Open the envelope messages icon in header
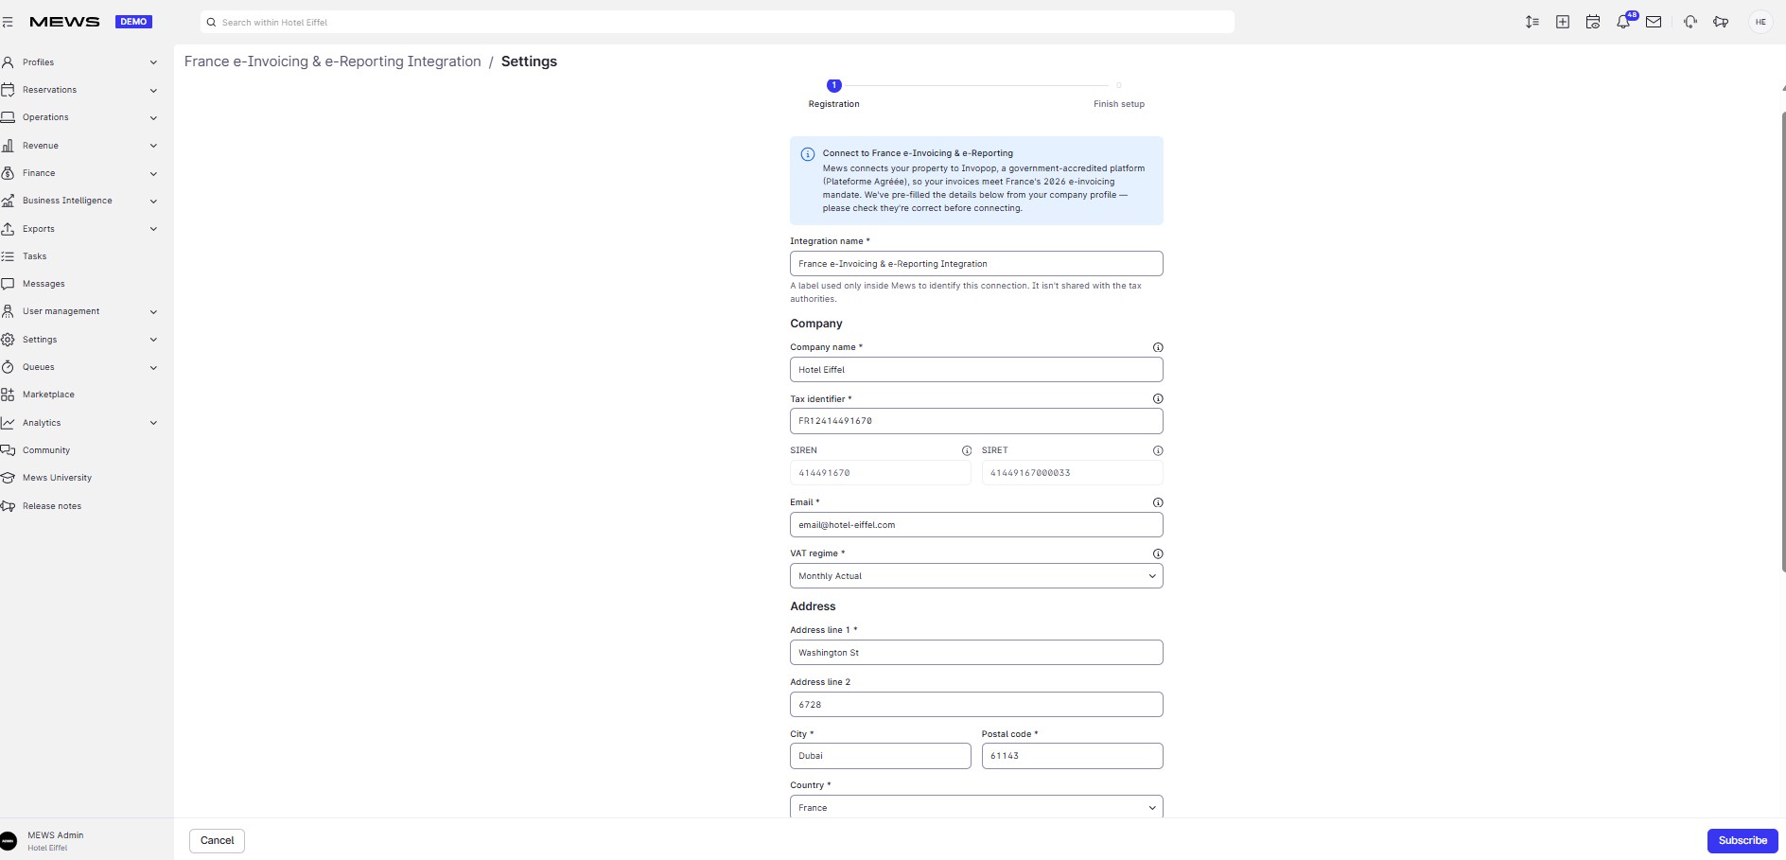Screen dimensions: 1786x860 pos(1654,22)
